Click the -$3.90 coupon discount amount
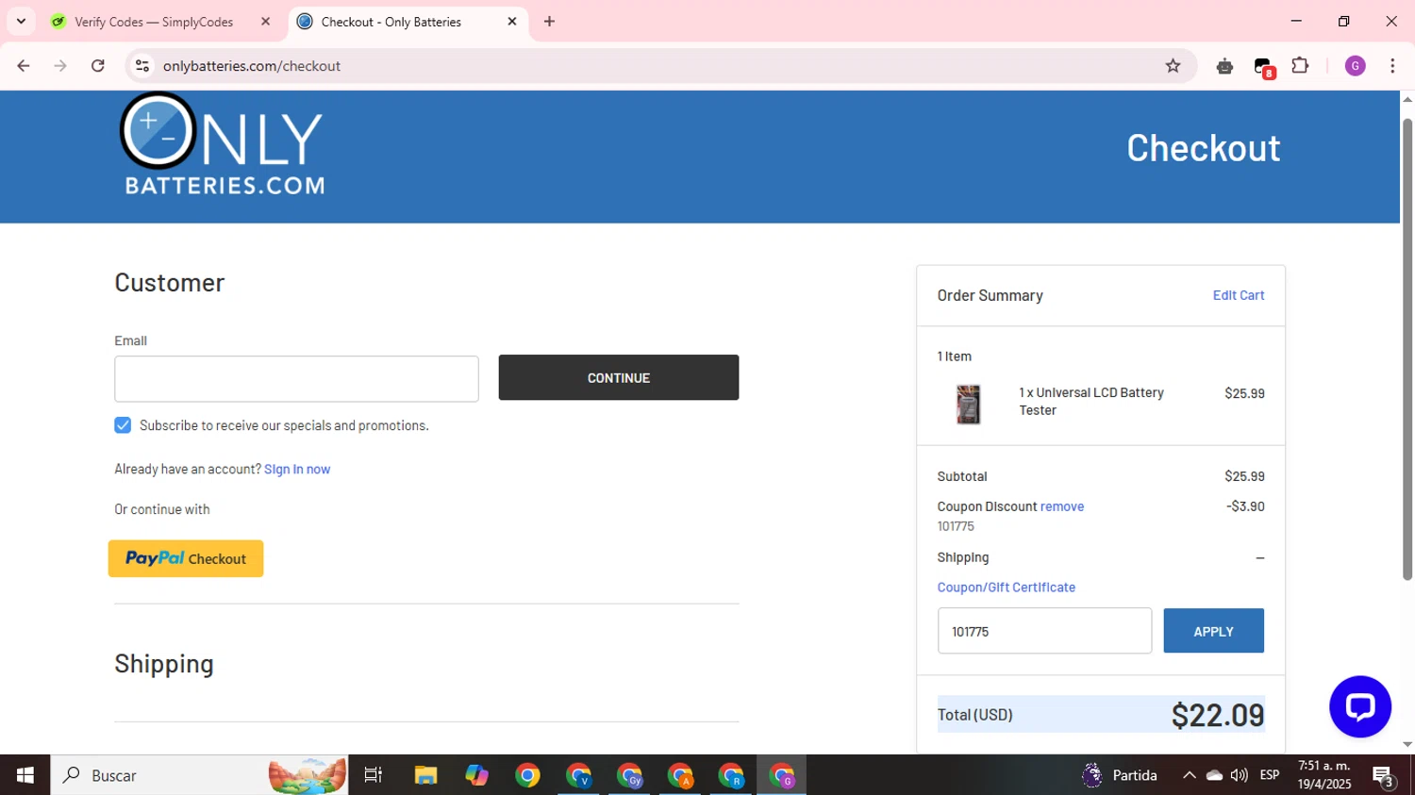 [x=1245, y=506]
